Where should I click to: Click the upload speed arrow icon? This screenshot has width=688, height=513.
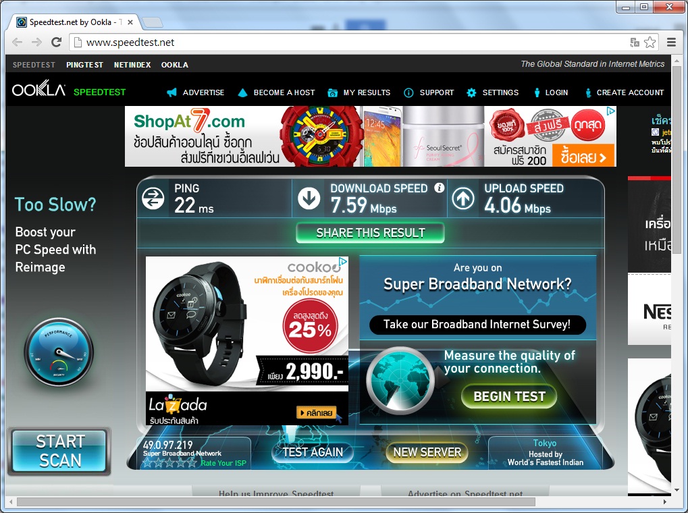[463, 198]
